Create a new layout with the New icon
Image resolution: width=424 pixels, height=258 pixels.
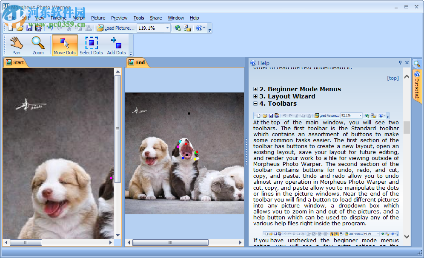(x=9, y=28)
